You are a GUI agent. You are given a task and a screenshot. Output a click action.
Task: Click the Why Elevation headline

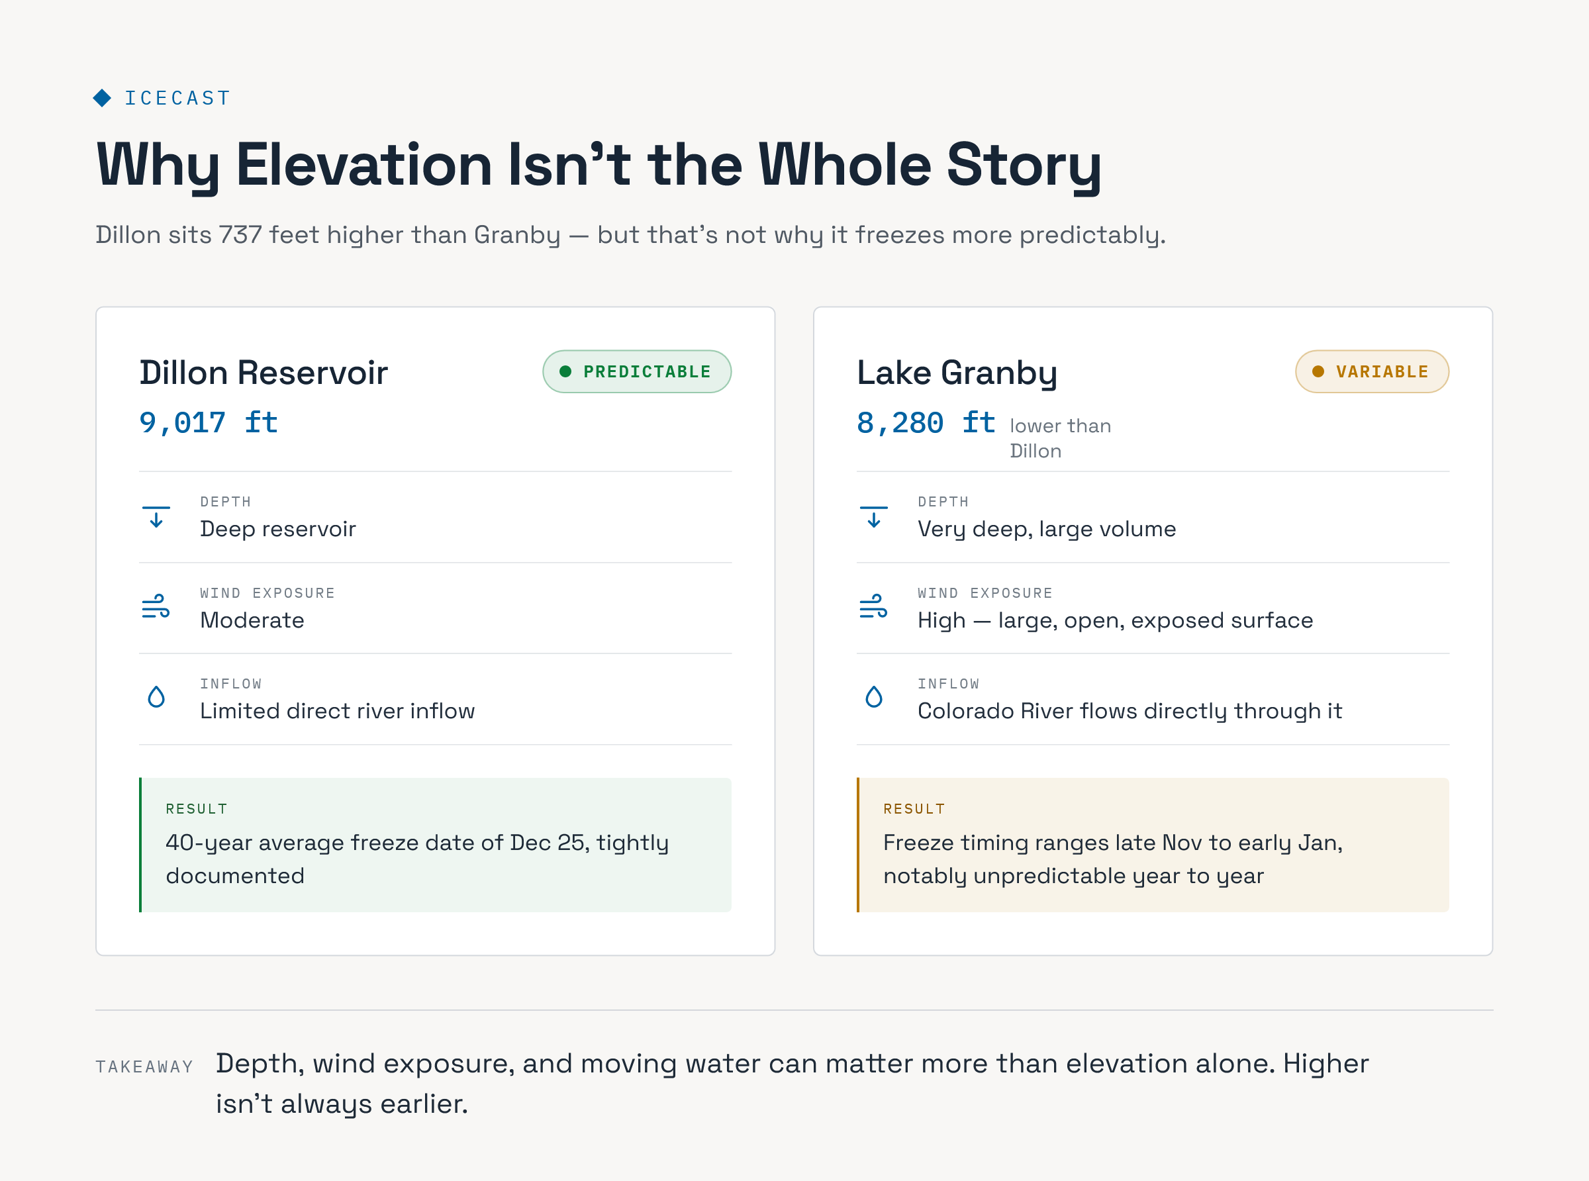click(599, 165)
